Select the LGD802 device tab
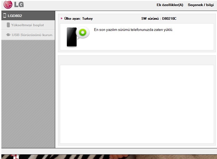Screen dimensions: 217x159 28,16
